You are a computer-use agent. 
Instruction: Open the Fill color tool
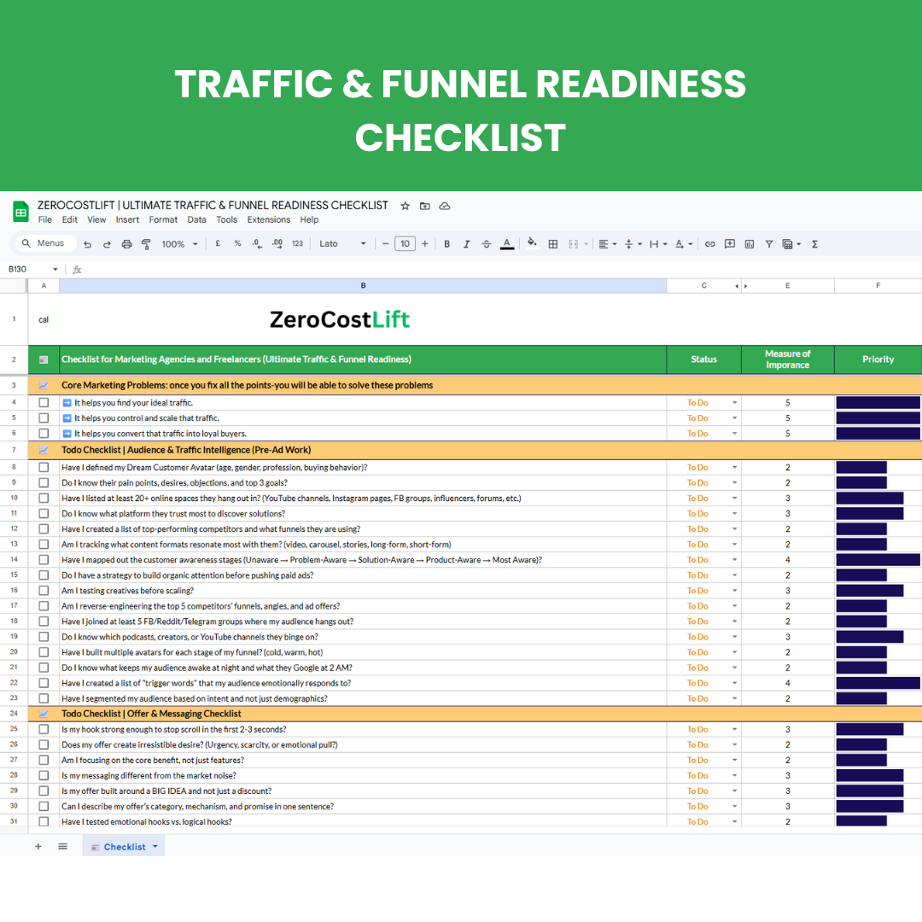pyautogui.click(x=532, y=243)
